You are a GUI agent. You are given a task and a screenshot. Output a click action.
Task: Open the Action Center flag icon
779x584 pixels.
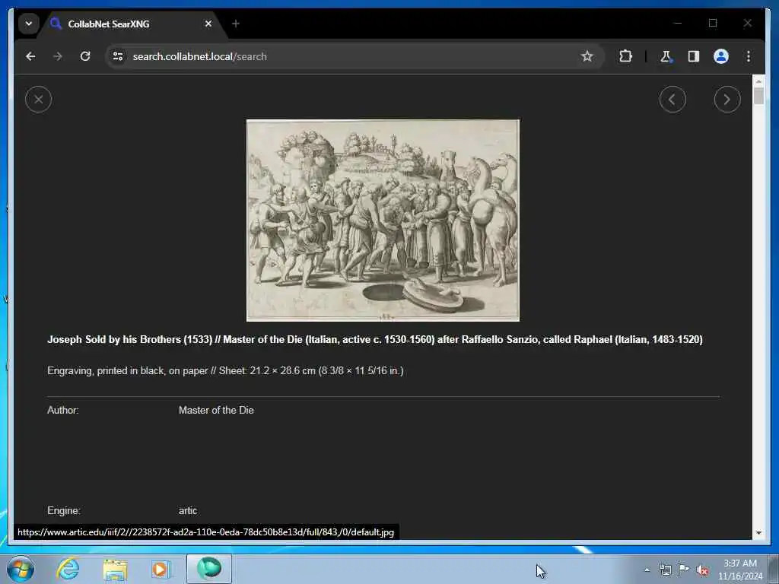684,570
